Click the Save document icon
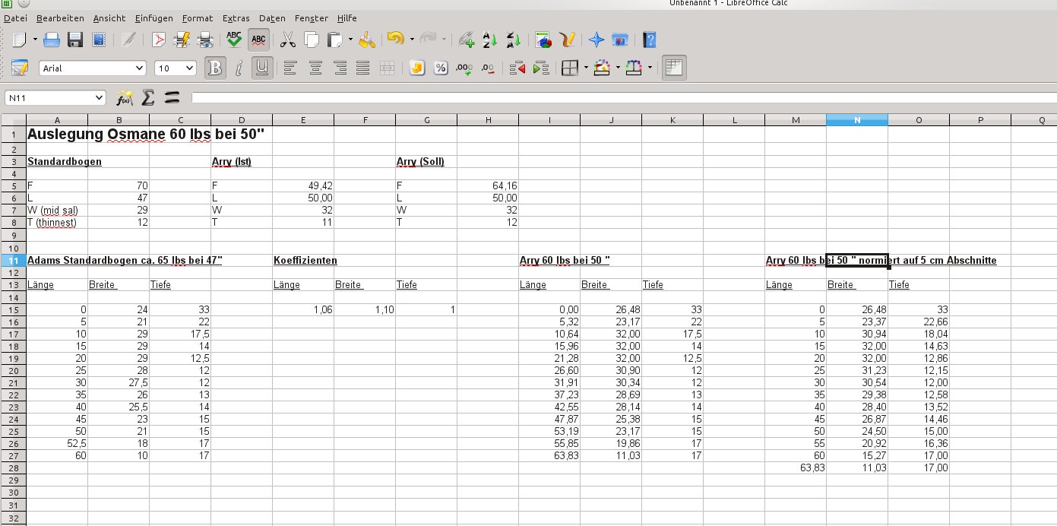The image size is (1057, 526). 75,40
